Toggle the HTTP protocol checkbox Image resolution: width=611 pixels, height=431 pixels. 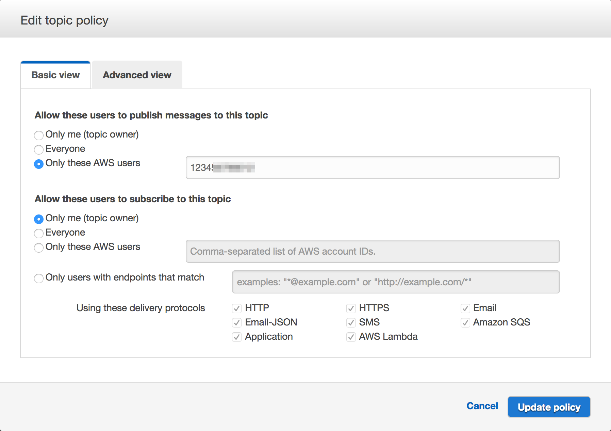click(x=237, y=308)
